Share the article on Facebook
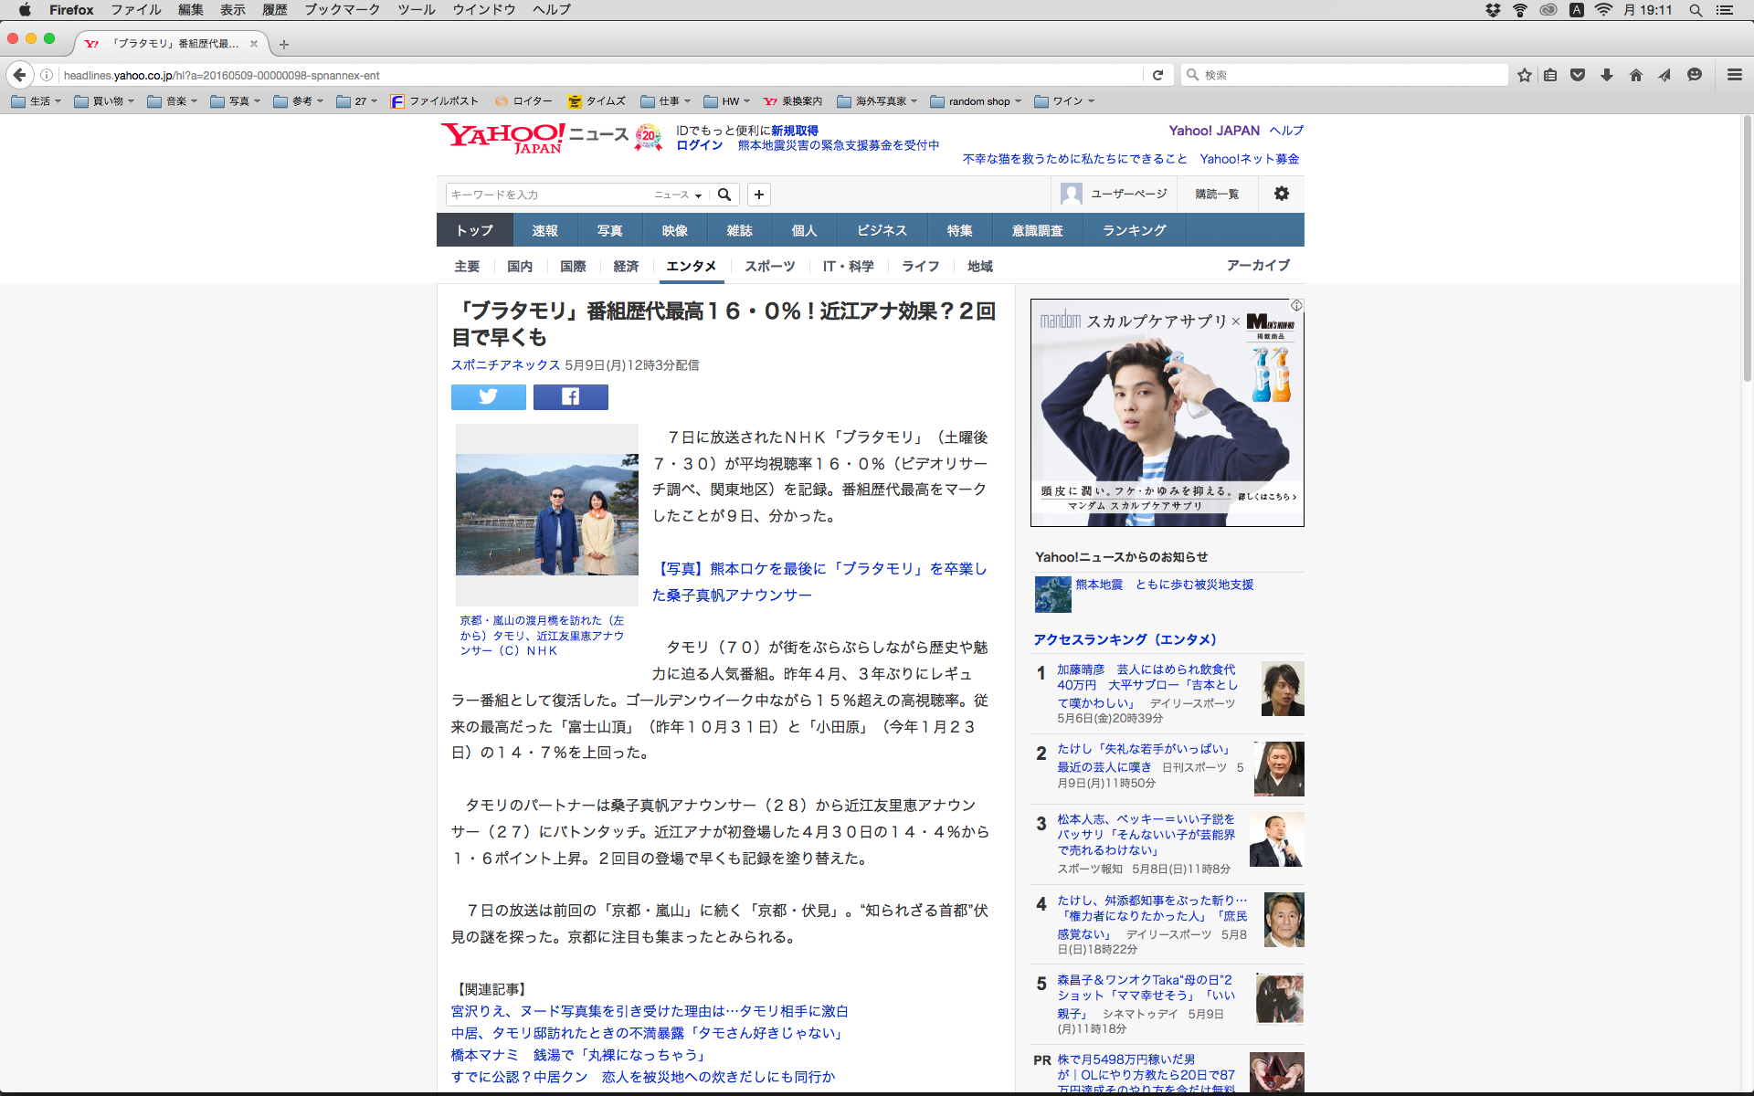Screen dimensions: 1754x1096 570,396
